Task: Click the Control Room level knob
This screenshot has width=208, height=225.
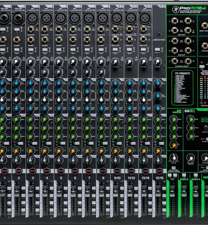Action: pyautogui.click(x=191, y=158)
